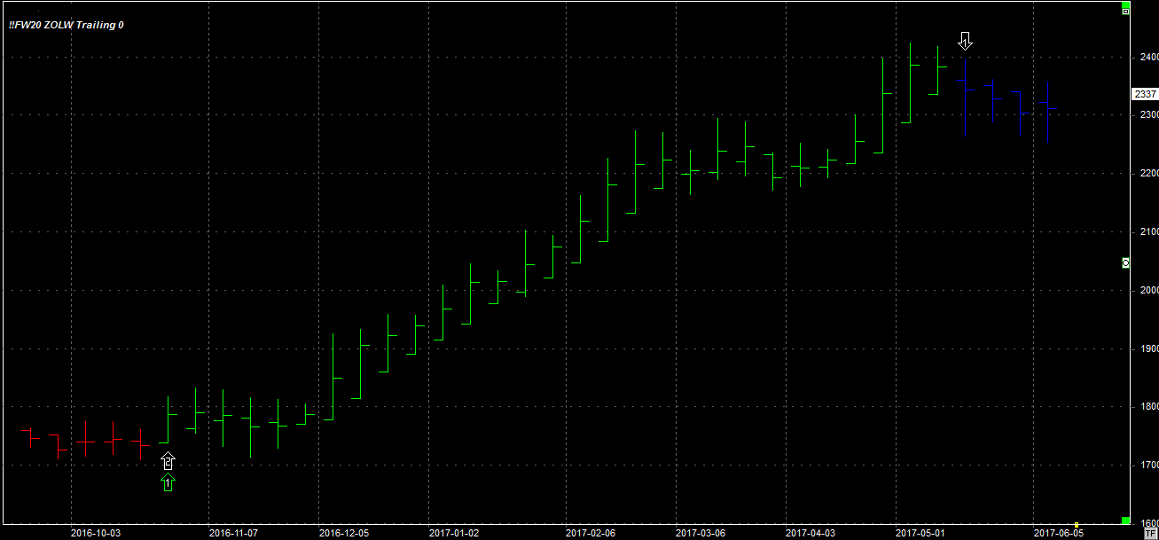Click the 2017-01-02 date label
This screenshot has width=1159, height=540.
tap(453, 534)
